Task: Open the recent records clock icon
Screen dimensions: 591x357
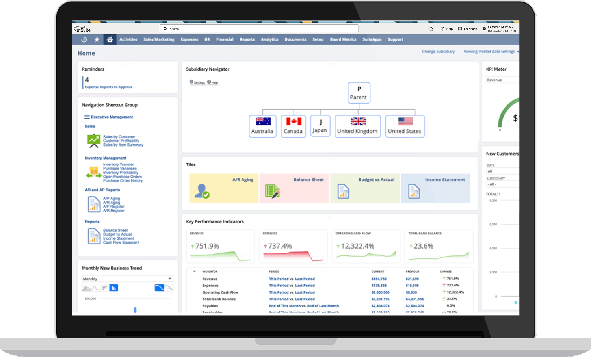Action: pyautogui.click(x=84, y=39)
